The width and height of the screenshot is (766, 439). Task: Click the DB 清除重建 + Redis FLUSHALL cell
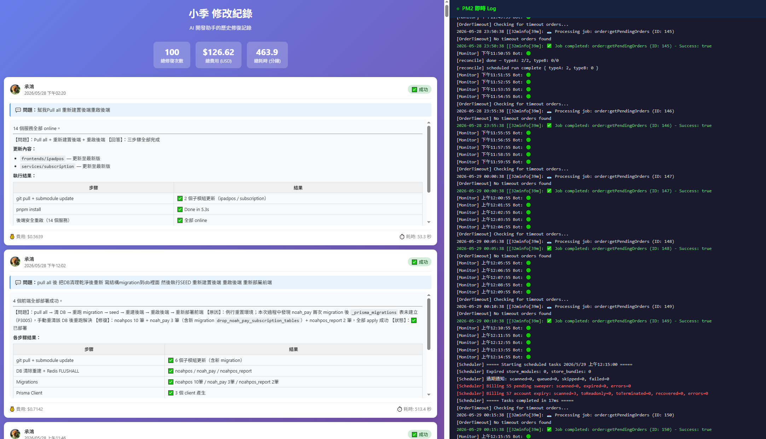89,371
